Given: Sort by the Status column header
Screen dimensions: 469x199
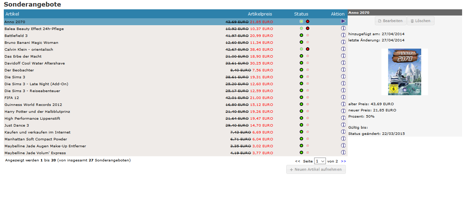Looking at the screenshot, I should [x=301, y=14].
